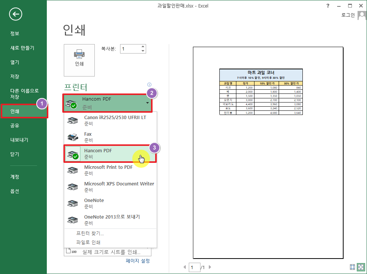Click the 로그인 sign-in link

click(x=348, y=15)
